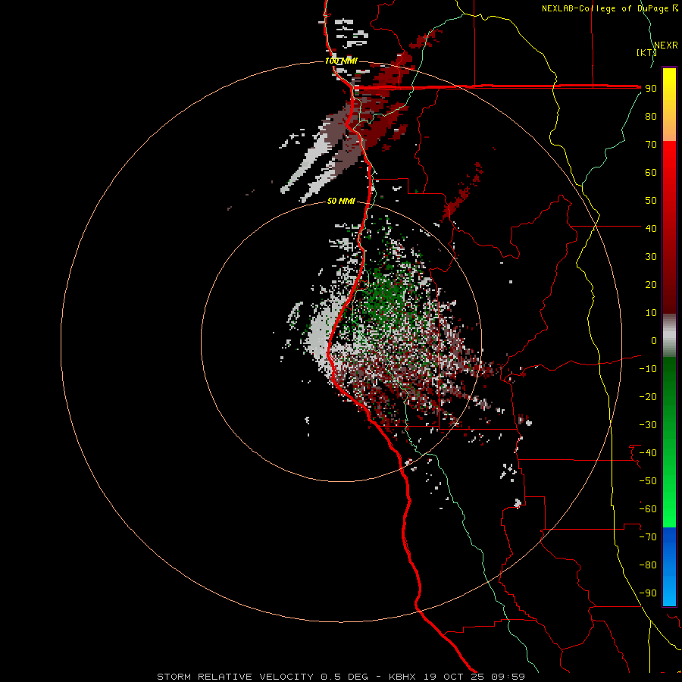
Task: Pick the scale value -10
Action: click(648, 369)
